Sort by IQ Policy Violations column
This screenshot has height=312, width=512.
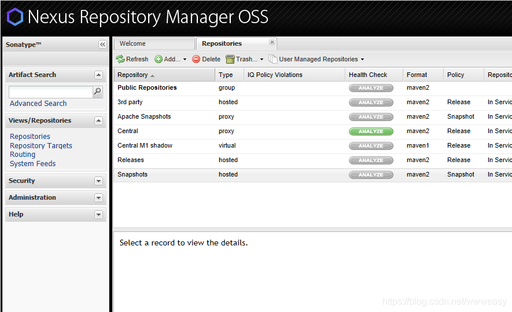pos(294,75)
